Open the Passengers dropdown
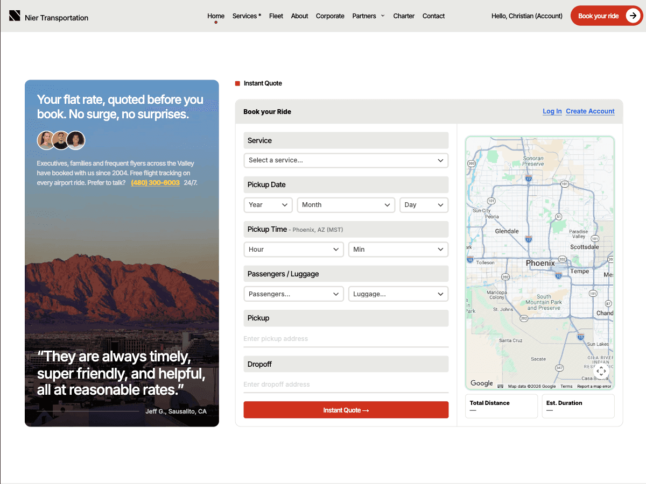 point(294,294)
